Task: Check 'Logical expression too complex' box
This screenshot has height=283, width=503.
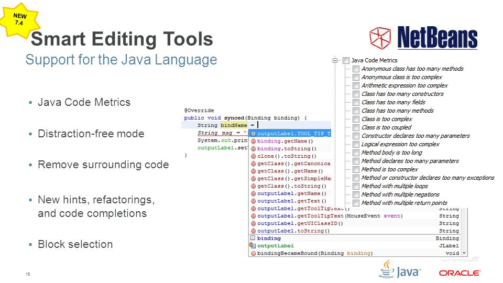Action: (x=356, y=144)
